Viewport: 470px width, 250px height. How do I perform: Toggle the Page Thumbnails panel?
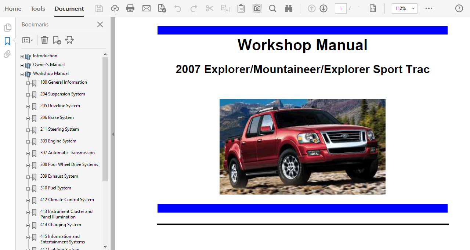pyautogui.click(x=7, y=28)
